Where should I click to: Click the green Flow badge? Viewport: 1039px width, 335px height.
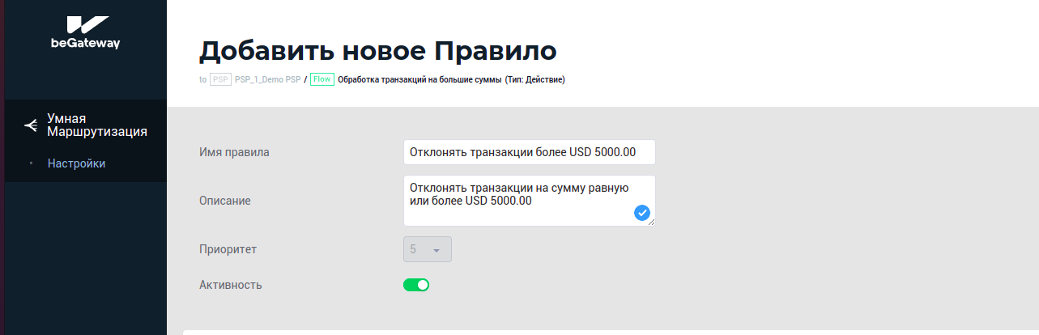click(321, 79)
